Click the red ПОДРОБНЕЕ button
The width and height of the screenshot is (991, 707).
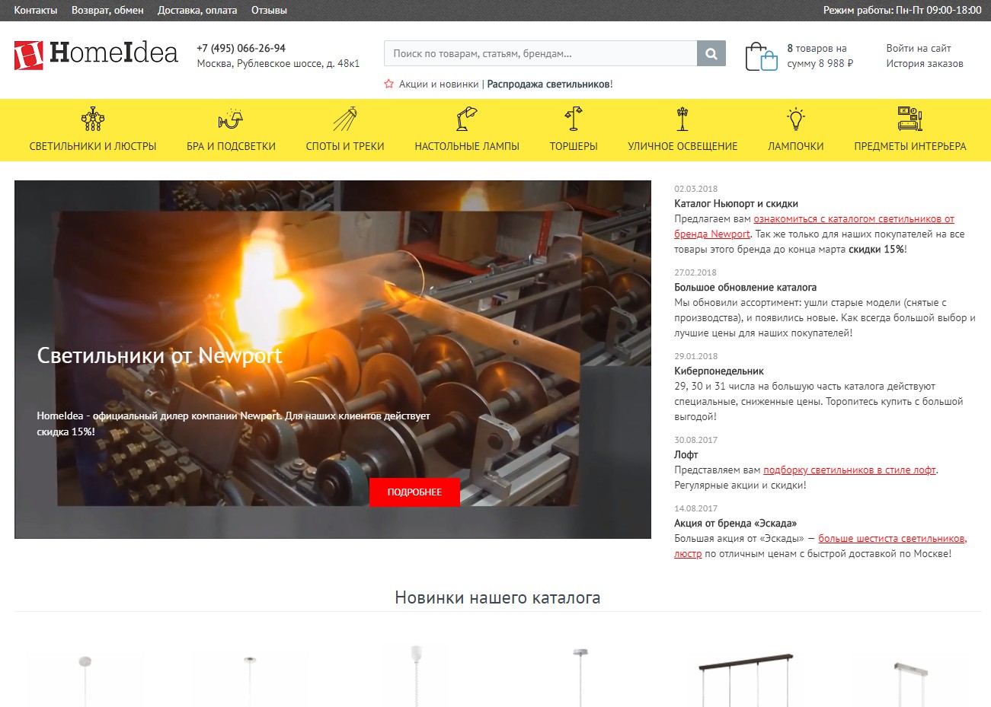(414, 492)
